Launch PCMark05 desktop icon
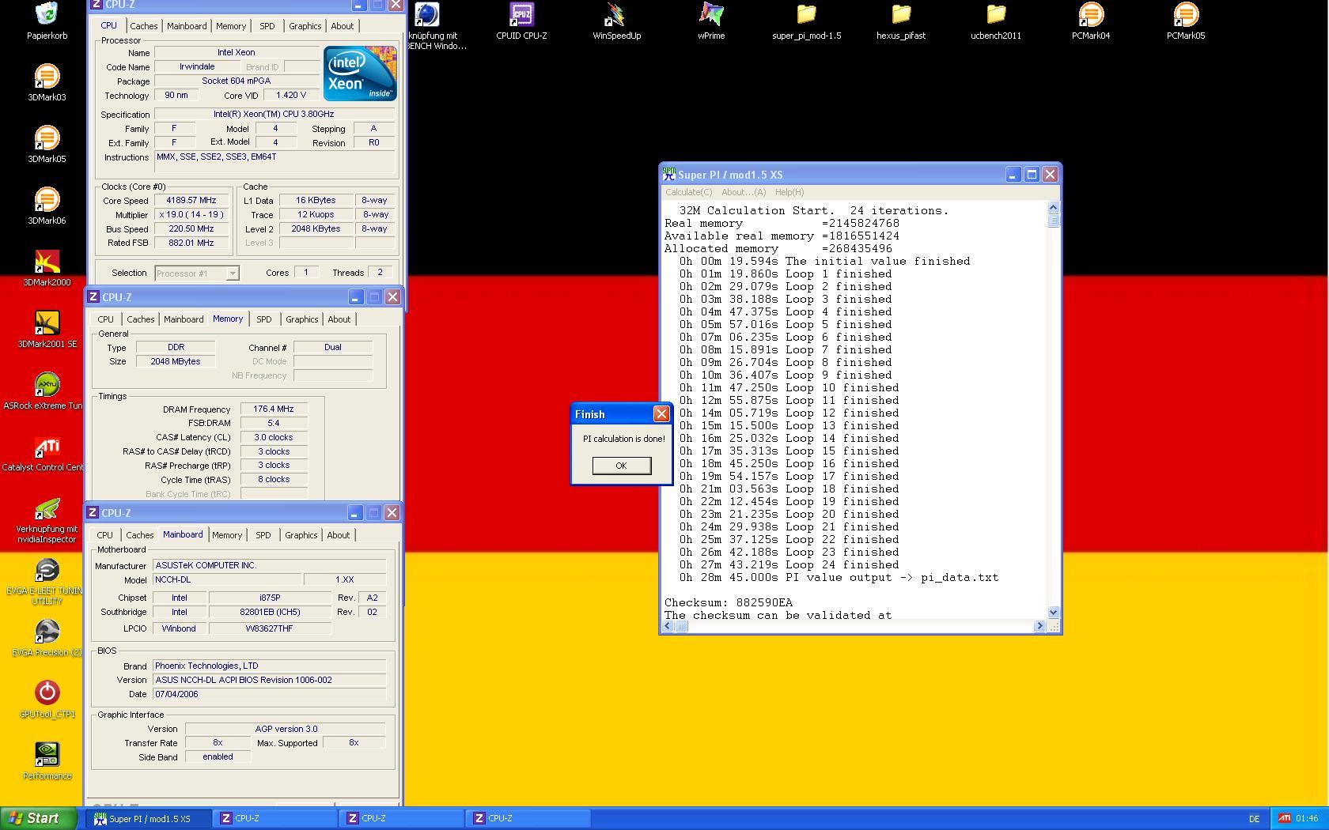1329x830 pixels. click(1186, 14)
